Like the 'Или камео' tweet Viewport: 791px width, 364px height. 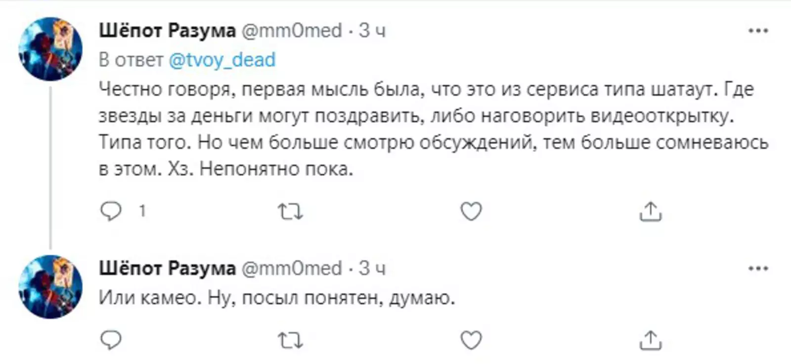pos(471,340)
